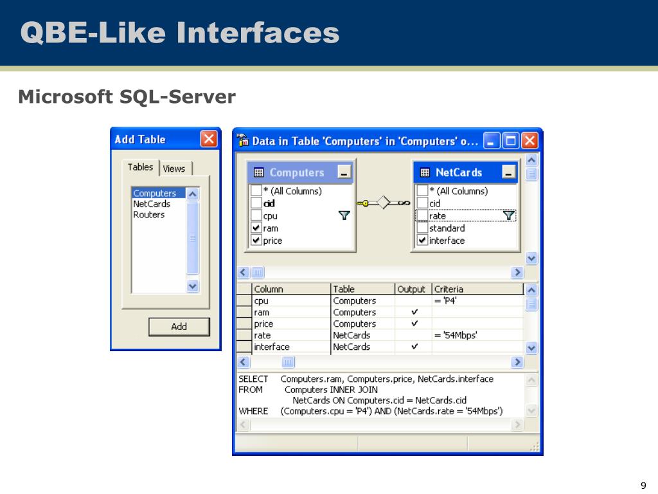Click the join diamond between Computers and NetCards
Image resolution: width=658 pixels, height=494 pixels.
point(383,203)
